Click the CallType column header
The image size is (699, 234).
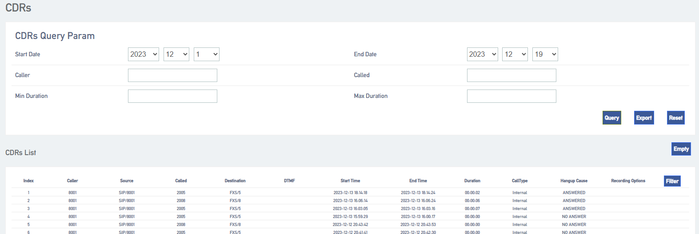[x=520, y=181]
